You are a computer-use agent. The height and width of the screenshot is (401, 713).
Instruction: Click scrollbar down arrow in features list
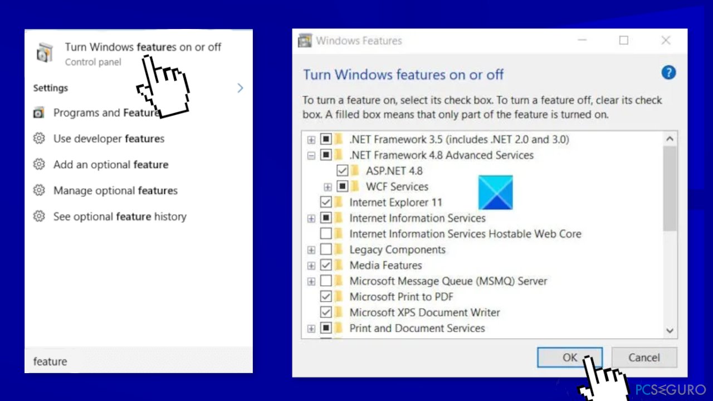[670, 331]
